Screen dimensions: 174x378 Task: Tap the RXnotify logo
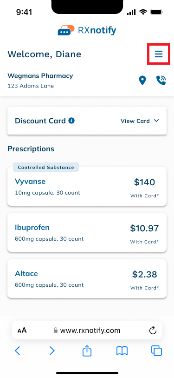[87, 30]
